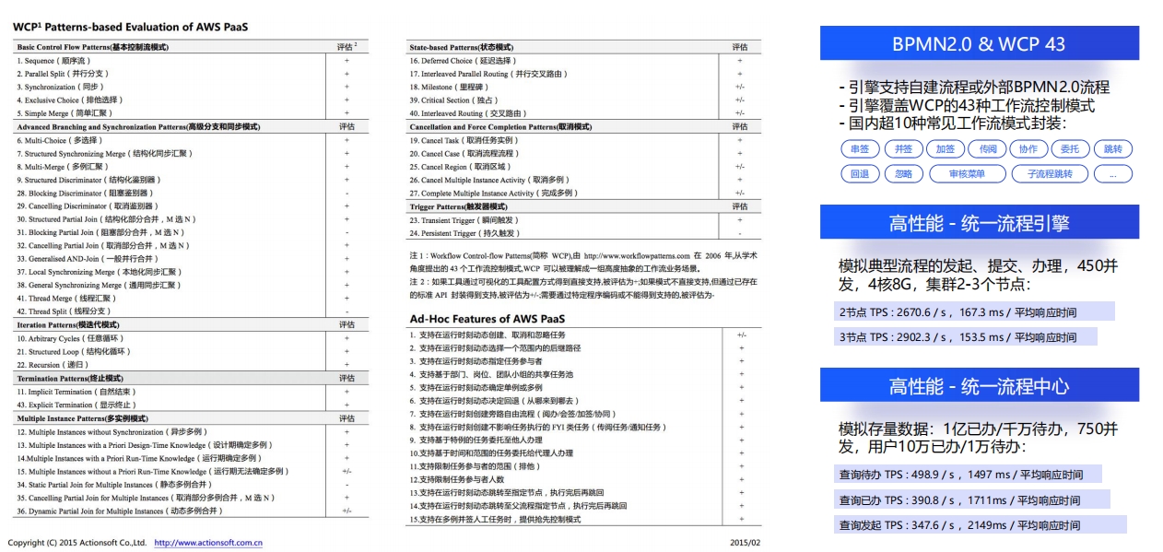Open the www.actionsoft.com.cn footer link
The height and width of the screenshot is (552, 1163).
pyautogui.click(x=208, y=543)
